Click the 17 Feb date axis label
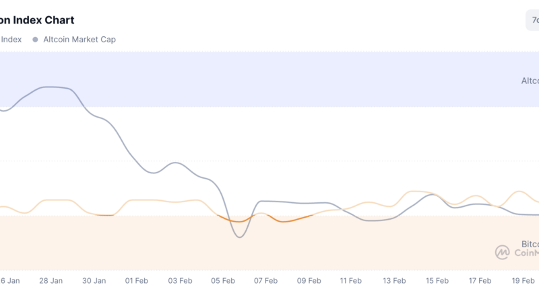 (x=480, y=280)
